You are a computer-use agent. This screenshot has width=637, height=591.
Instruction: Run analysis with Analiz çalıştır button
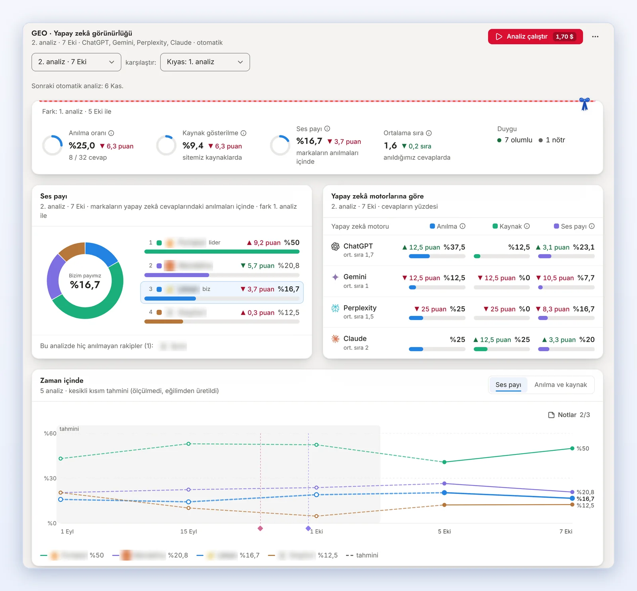pyautogui.click(x=535, y=37)
